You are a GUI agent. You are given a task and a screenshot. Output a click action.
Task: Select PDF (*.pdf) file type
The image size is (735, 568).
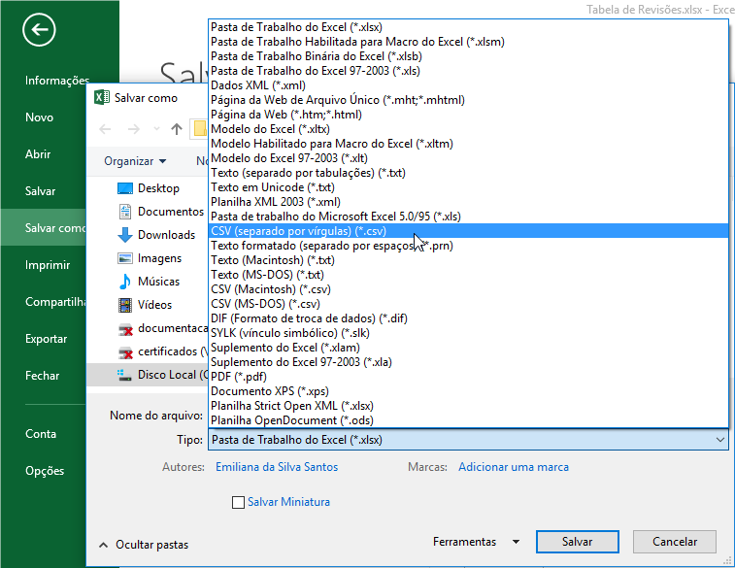click(x=468, y=377)
